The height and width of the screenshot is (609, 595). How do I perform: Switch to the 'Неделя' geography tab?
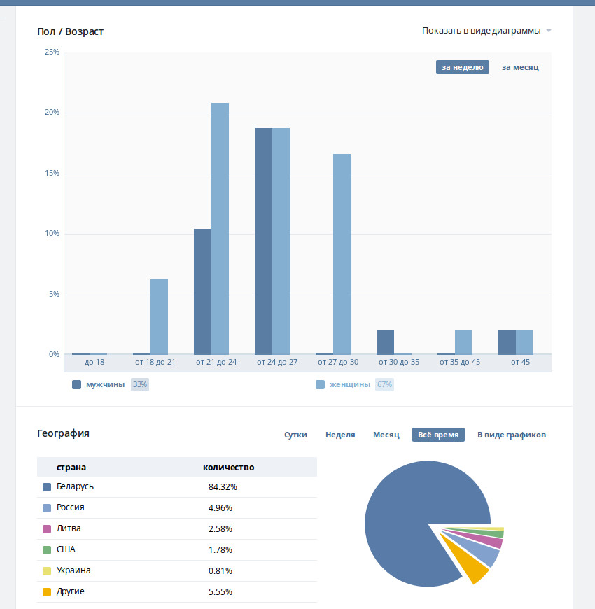(340, 435)
